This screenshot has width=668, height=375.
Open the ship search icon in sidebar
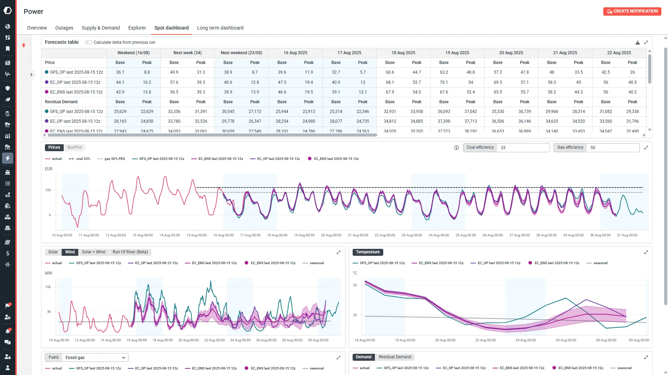[x=8, y=206]
